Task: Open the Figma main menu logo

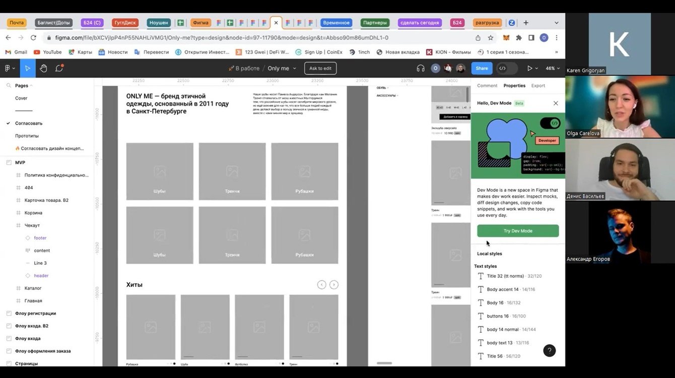Action: pyautogui.click(x=8, y=68)
